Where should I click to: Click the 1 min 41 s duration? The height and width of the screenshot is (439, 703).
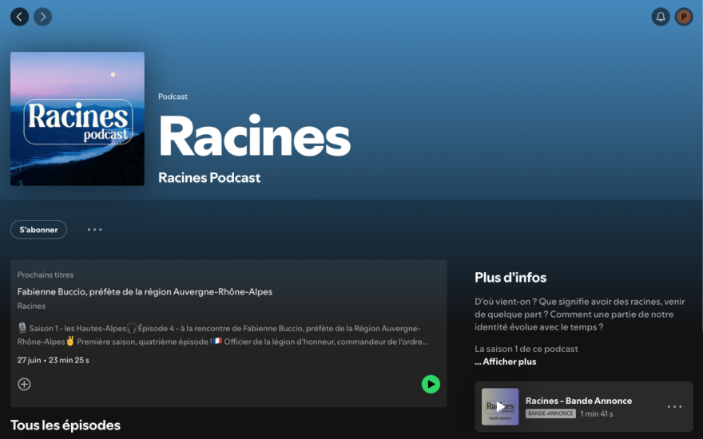point(597,413)
